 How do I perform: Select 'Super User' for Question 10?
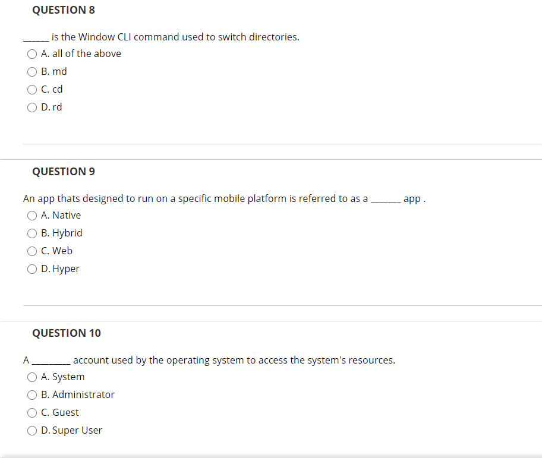[x=31, y=430]
